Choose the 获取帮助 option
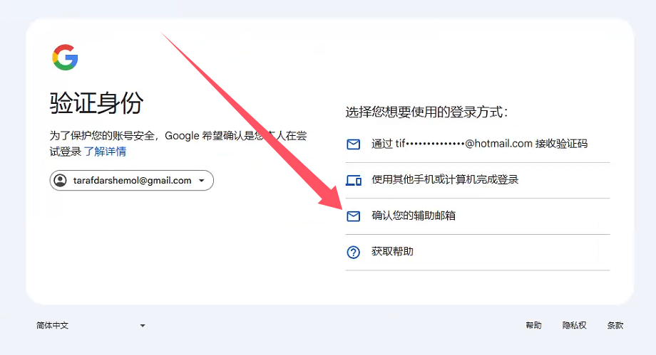This screenshot has height=355, width=656. [x=392, y=252]
